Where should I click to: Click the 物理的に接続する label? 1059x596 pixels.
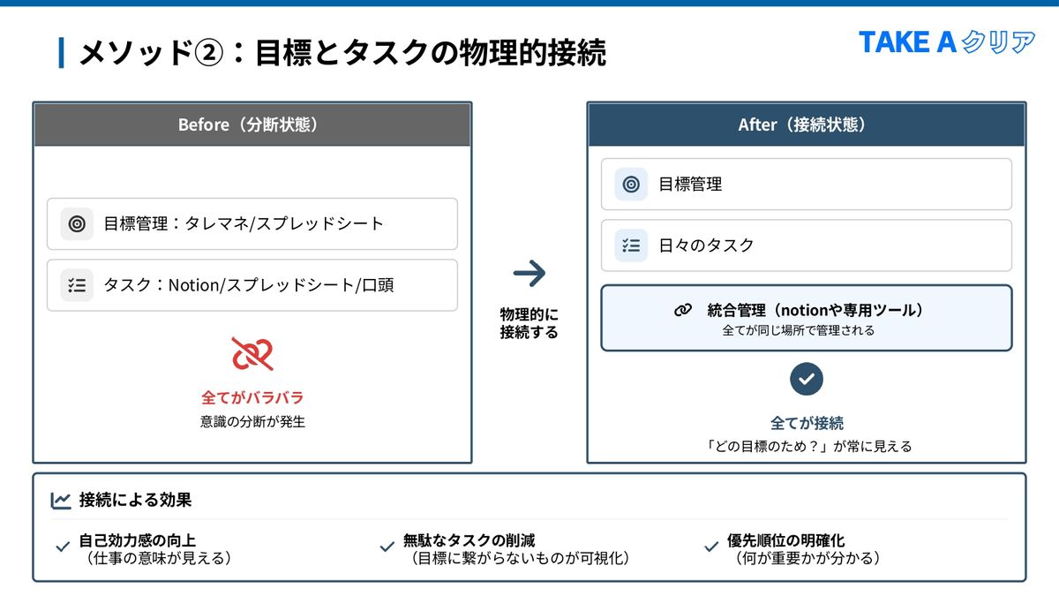tap(529, 323)
